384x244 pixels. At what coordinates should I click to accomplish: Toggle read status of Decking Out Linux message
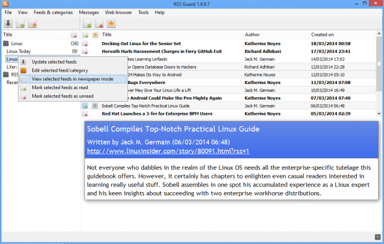[86, 44]
